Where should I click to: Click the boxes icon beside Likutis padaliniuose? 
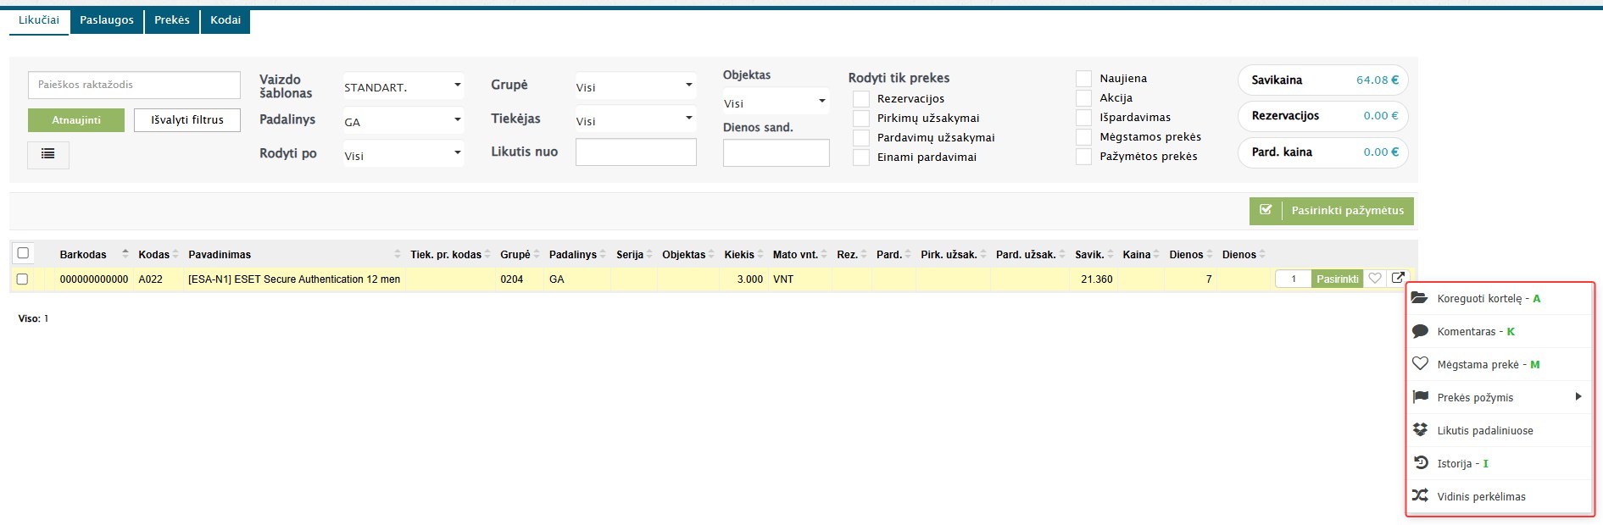[1420, 430]
